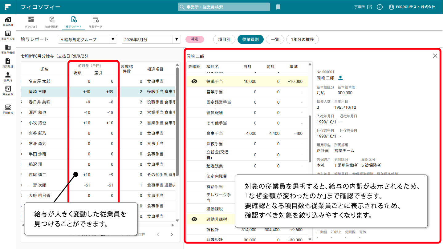Click the 立替金(交通費) item
This screenshot has width=443, height=249.
[x=217, y=155]
